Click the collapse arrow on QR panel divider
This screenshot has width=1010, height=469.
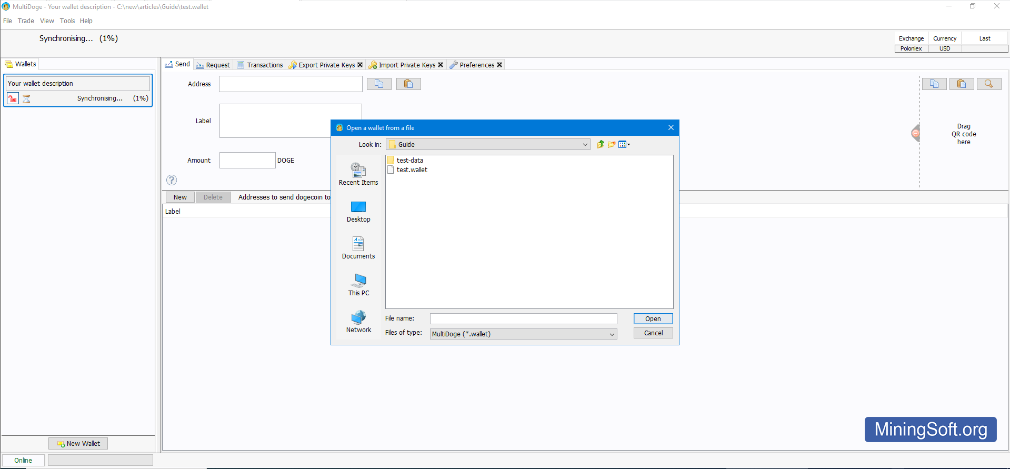[916, 133]
